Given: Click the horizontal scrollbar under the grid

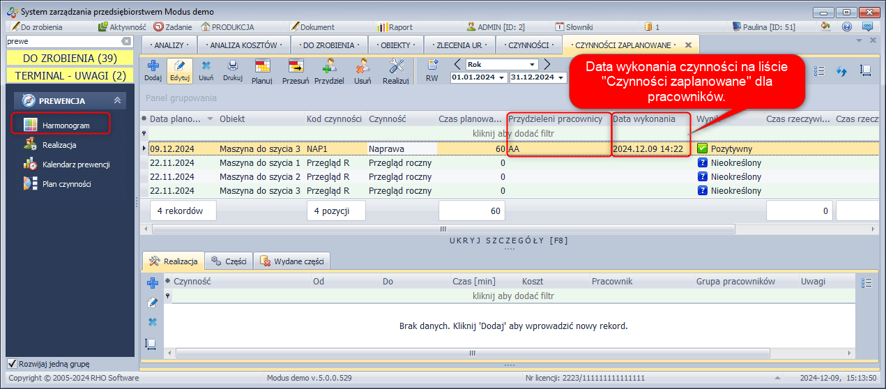Looking at the screenshot, I should point(442,229).
